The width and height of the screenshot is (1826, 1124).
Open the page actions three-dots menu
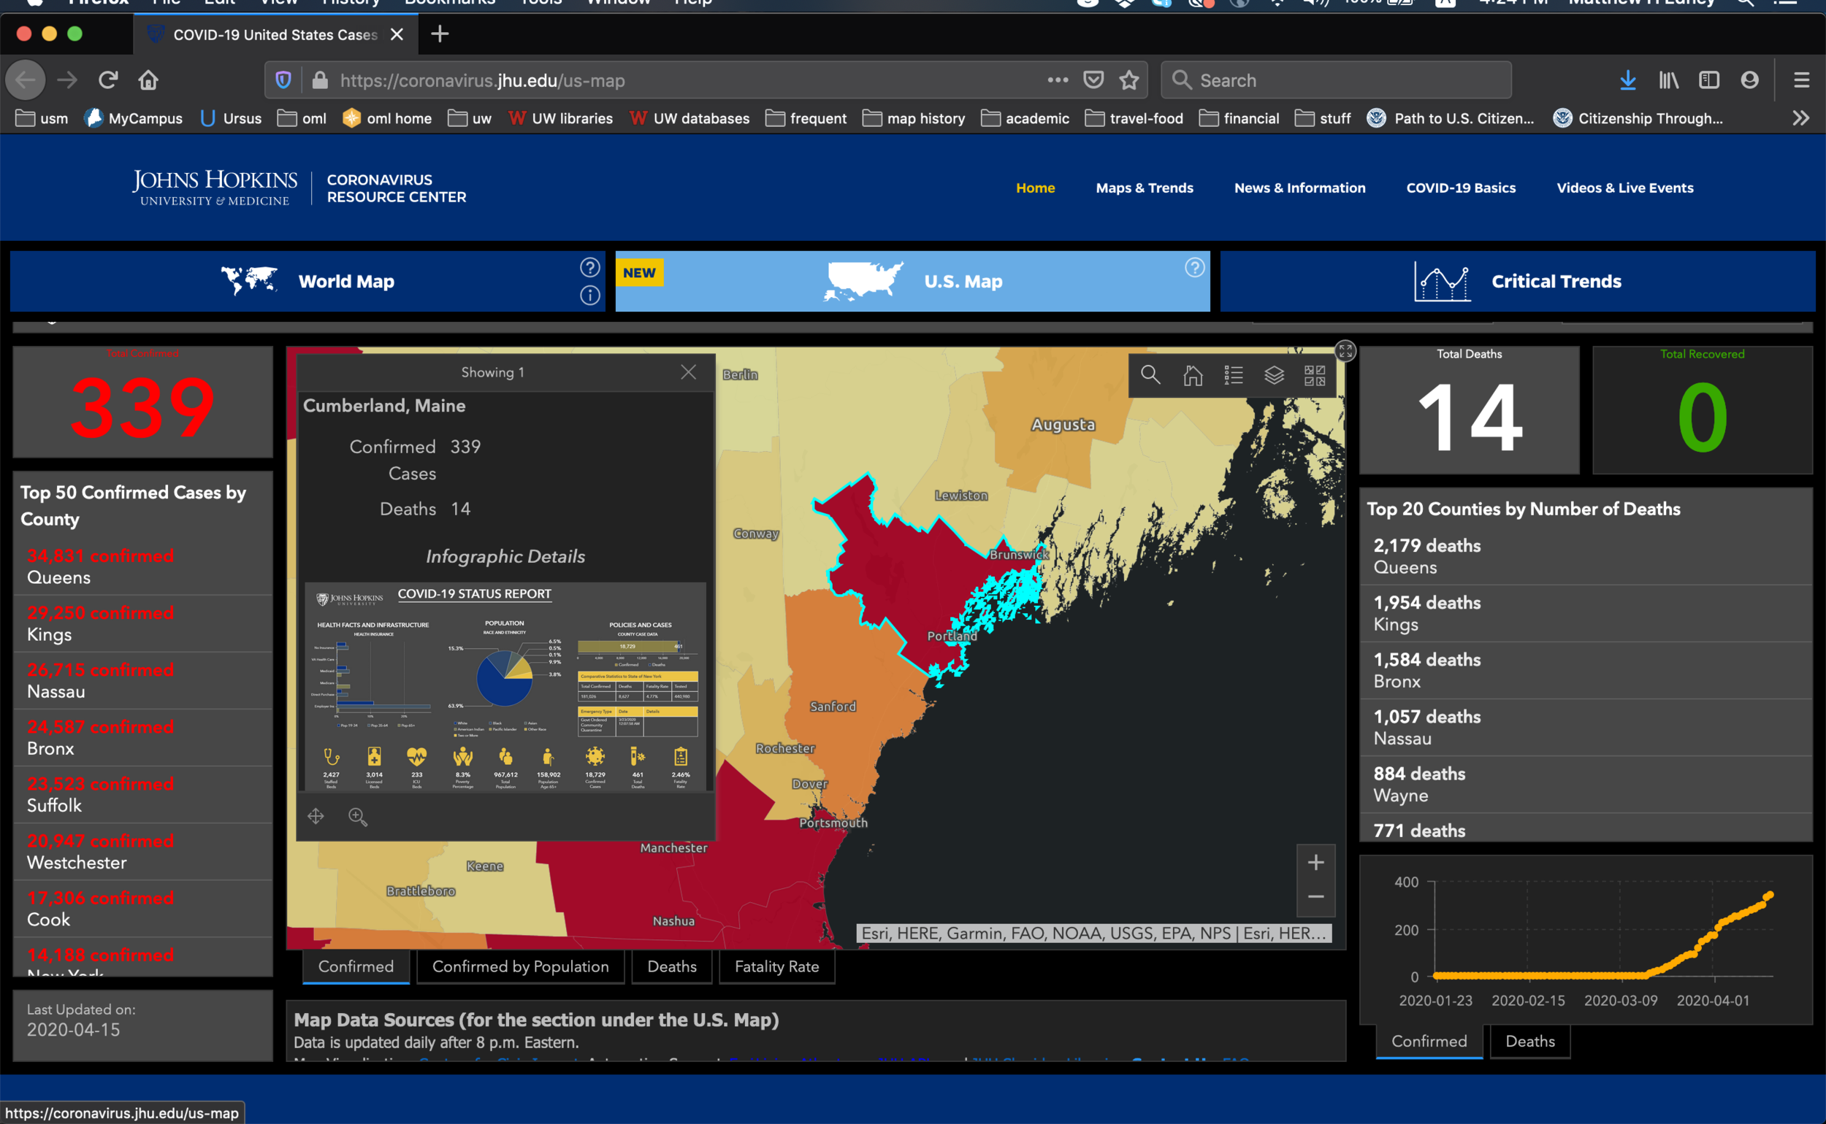point(1058,80)
